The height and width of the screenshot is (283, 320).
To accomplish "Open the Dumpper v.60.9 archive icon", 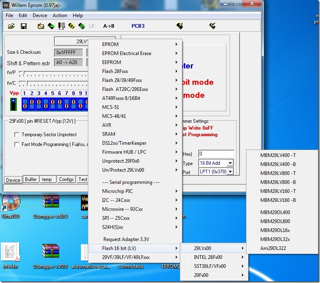I will (50, 206).
